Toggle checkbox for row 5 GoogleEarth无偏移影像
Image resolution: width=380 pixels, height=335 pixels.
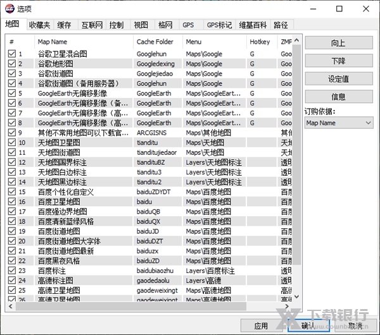12,93
